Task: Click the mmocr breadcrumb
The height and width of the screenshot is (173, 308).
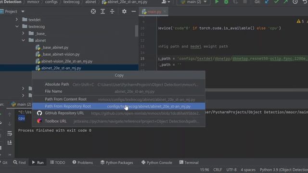Action: [33, 2]
